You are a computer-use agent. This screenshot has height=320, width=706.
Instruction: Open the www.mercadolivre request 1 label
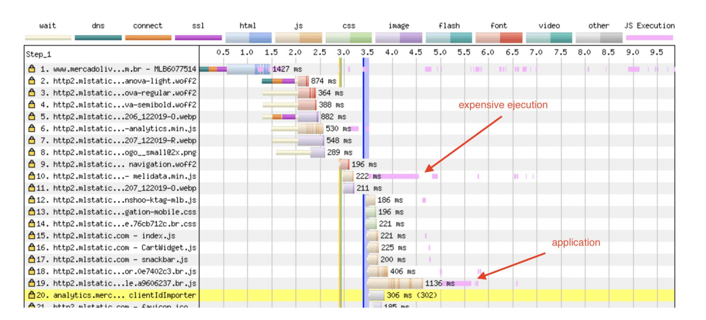[124, 69]
